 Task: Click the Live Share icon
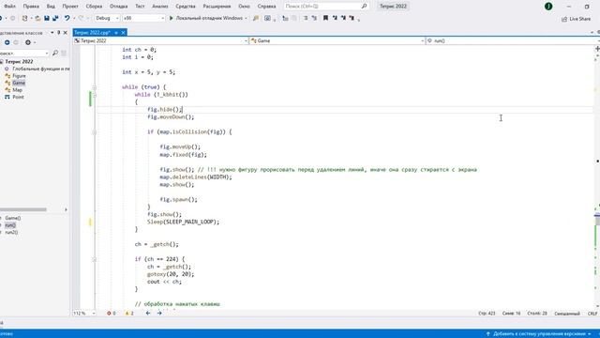(564, 19)
